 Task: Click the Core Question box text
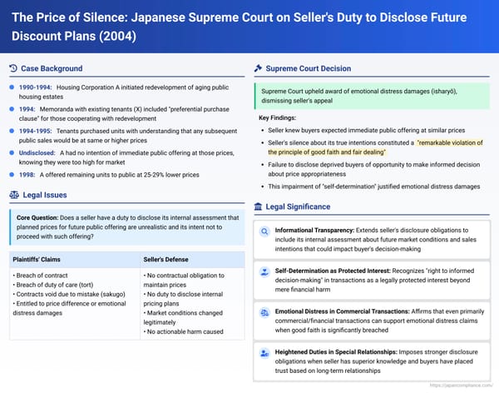coord(126,227)
